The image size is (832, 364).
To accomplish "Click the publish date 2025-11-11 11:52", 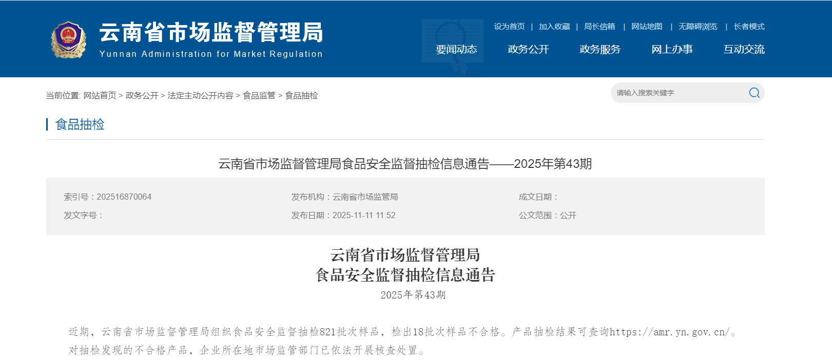I will [364, 216].
